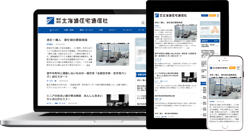
Task: Open tablet headline シニアの住まい選び要点解説
Action: pyautogui.click(x=166, y=76)
